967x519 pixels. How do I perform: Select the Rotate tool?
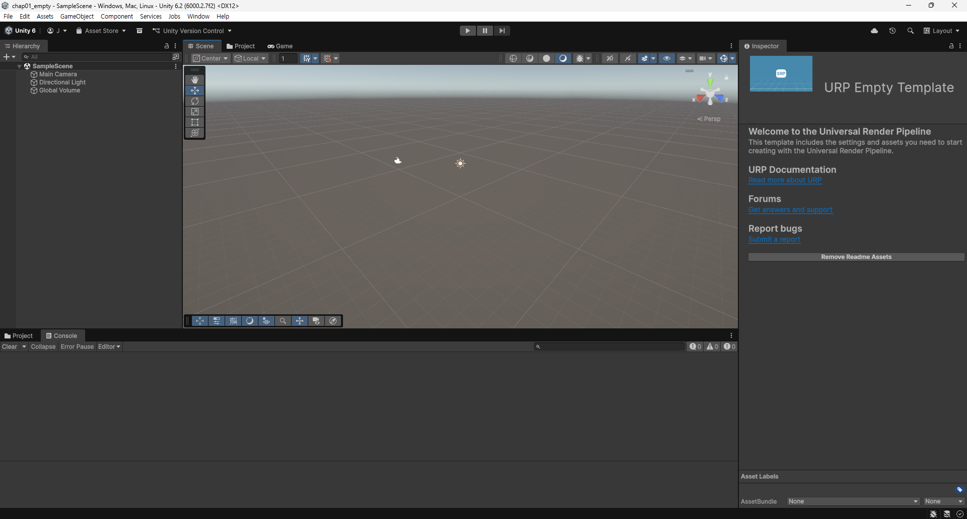point(195,101)
